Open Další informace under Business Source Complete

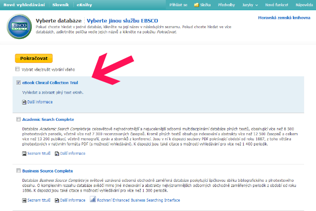pyautogui.click(x=73, y=200)
